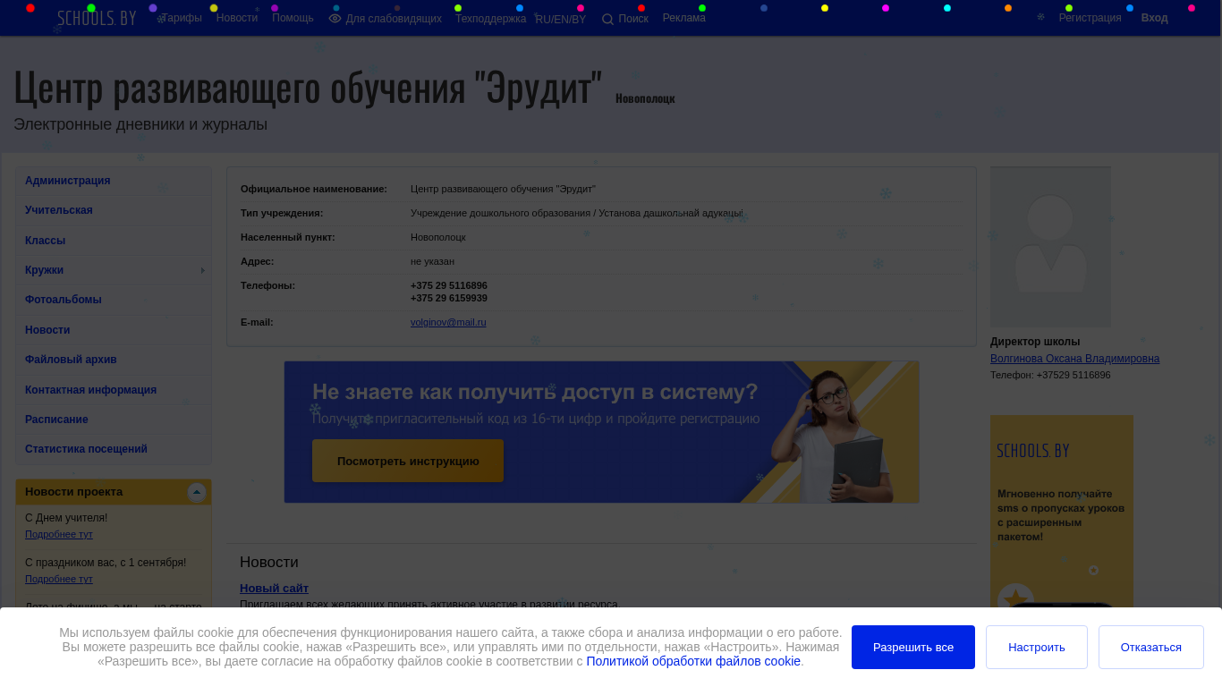Viewport: 1222px width, 687px height.
Task: Click the Настроить cookie button
Action: click(x=1037, y=647)
